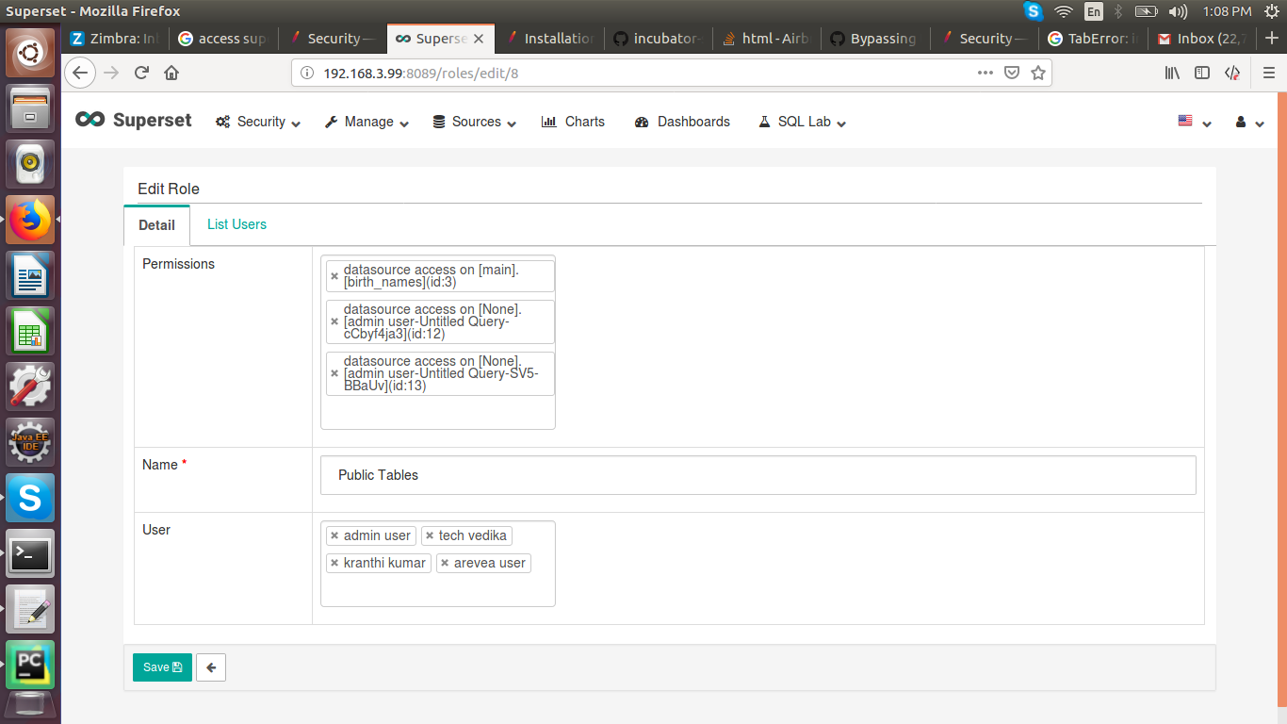Click inside the Name field showing Public Tables

[660, 474]
